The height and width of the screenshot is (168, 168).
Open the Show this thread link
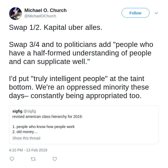(26, 138)
